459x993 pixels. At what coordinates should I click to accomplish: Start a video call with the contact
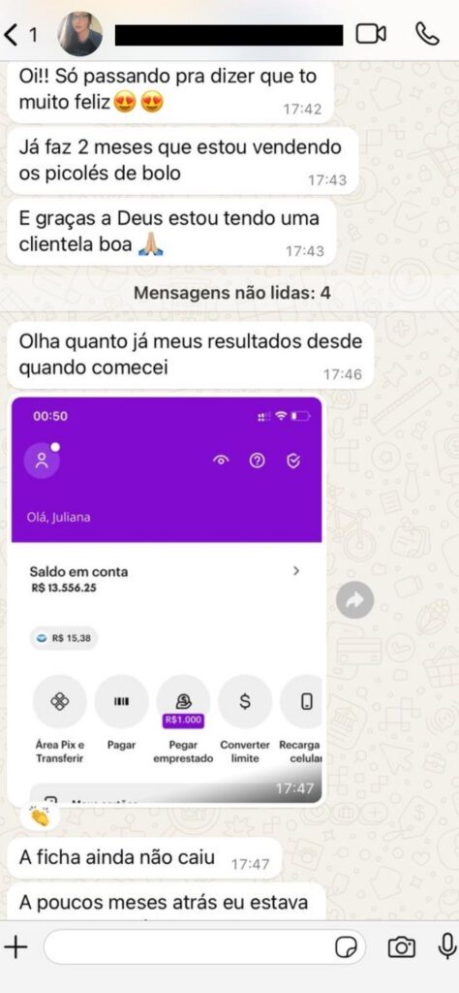[x=371, y=34]
